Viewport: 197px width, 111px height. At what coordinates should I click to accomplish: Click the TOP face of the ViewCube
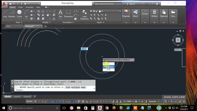tap(178, 40)
